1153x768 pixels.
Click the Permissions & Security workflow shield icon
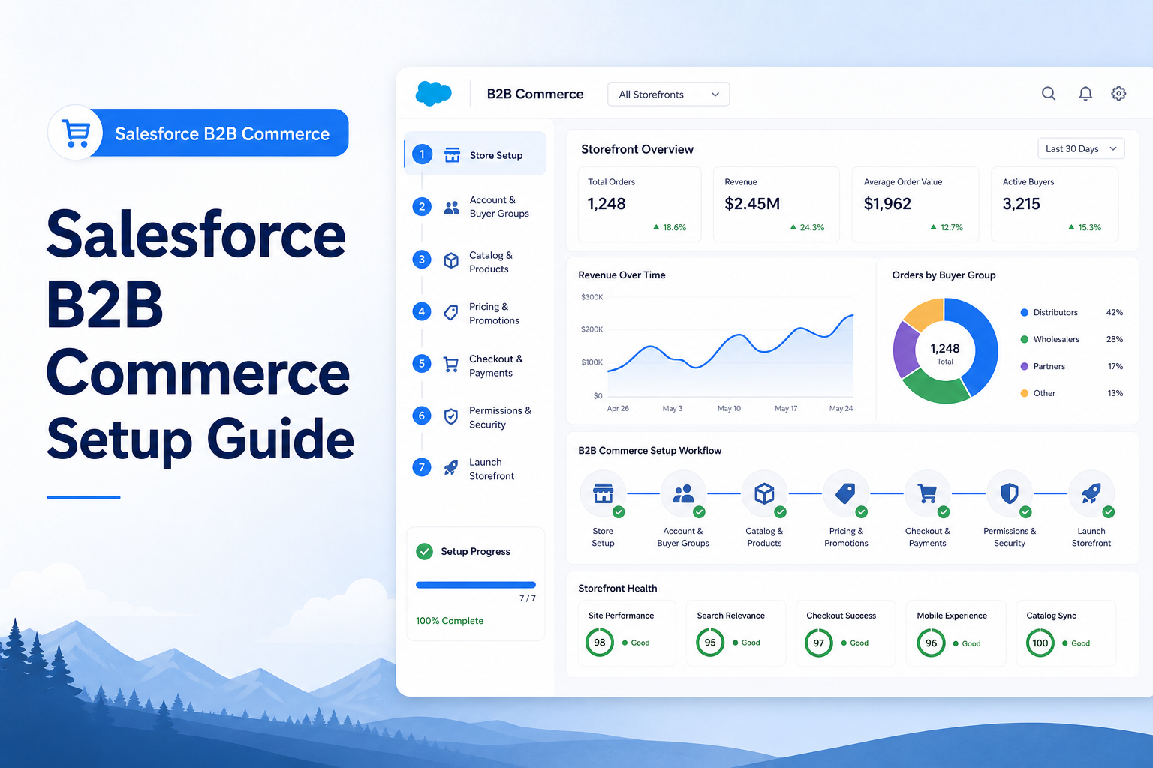coord(1010,493)
